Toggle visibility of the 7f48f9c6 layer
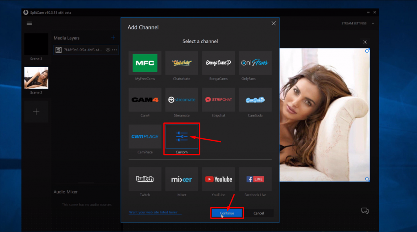This screenshot has height=232, width=417. pyautogui.click(x=108, y=50)
